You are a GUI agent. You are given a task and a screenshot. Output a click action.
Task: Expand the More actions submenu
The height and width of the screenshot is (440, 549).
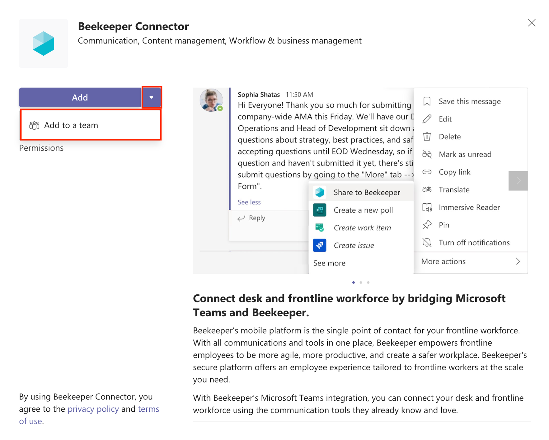click(470, 261)
